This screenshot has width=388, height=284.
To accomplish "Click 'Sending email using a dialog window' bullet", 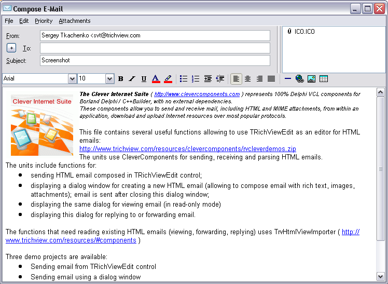I will coord(86,277).
